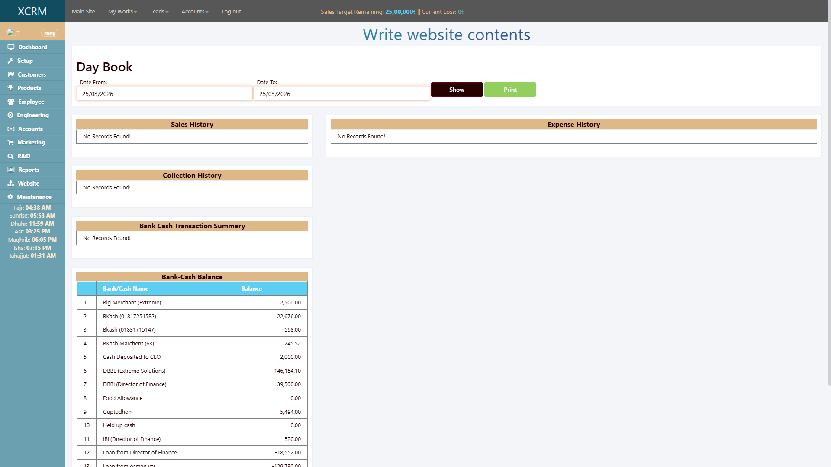Viewport: 831px width, 467px height.
Task: Select the Reports chart icon
Action: [11, 170]
